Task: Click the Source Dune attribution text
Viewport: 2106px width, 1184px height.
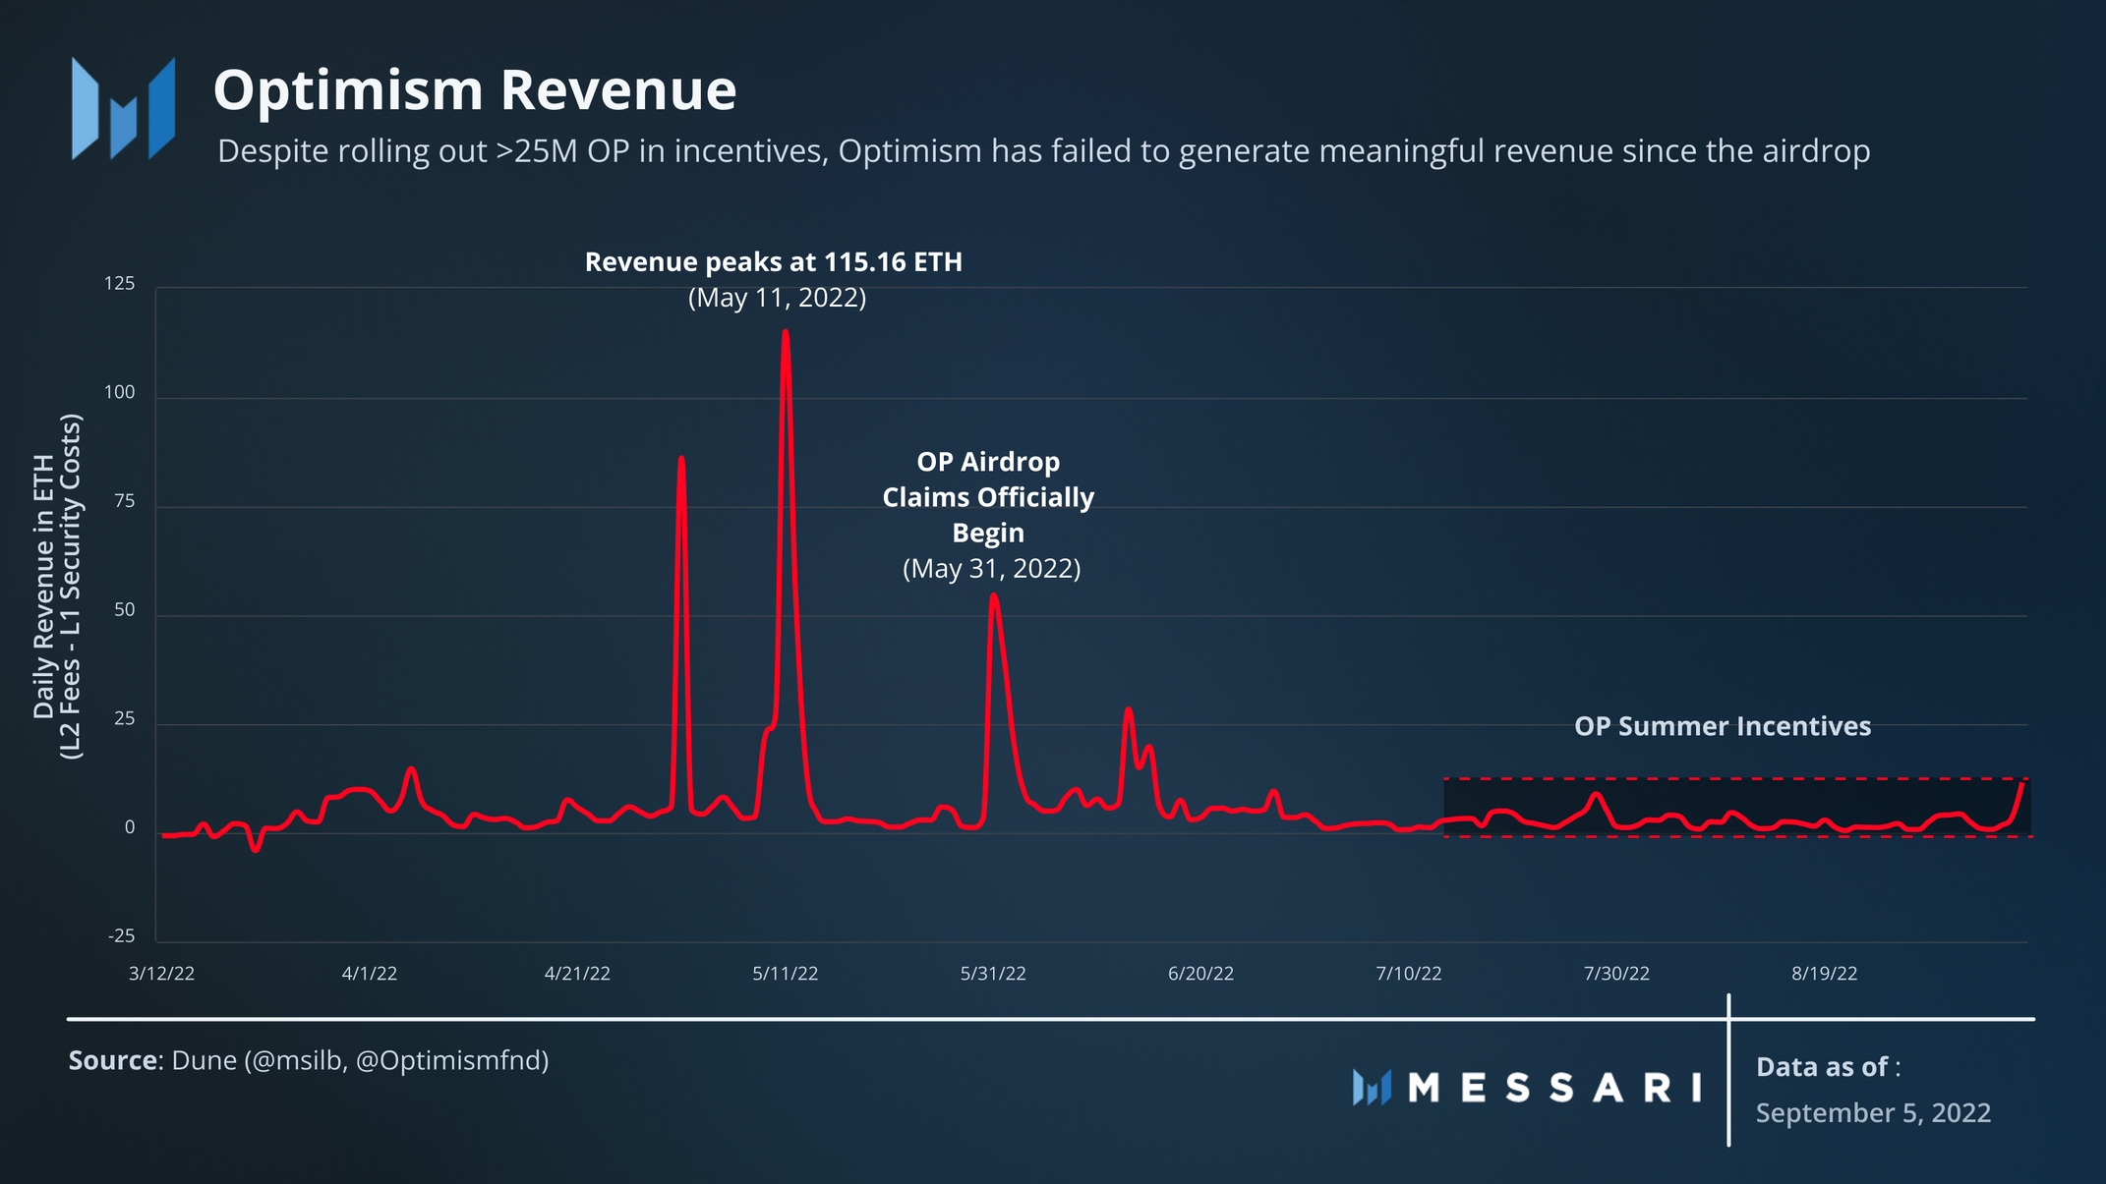Action: [308, 1060]
